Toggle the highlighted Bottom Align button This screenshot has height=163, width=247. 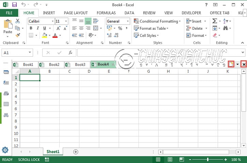click(x=88, y=21)
